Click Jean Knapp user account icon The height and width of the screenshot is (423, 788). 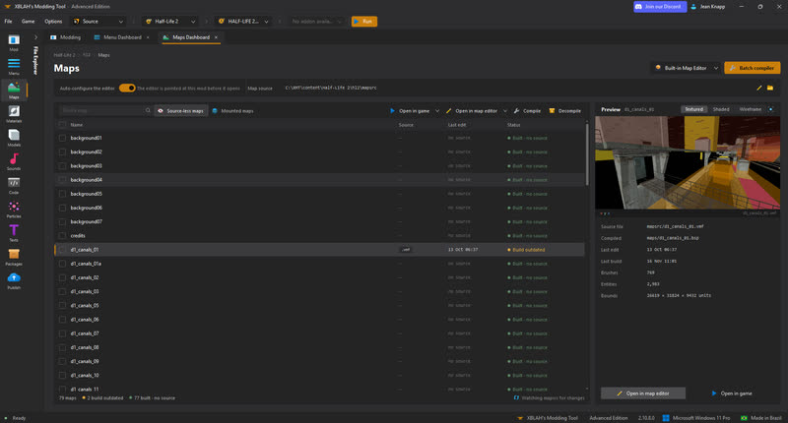click(x=693, y=7)
